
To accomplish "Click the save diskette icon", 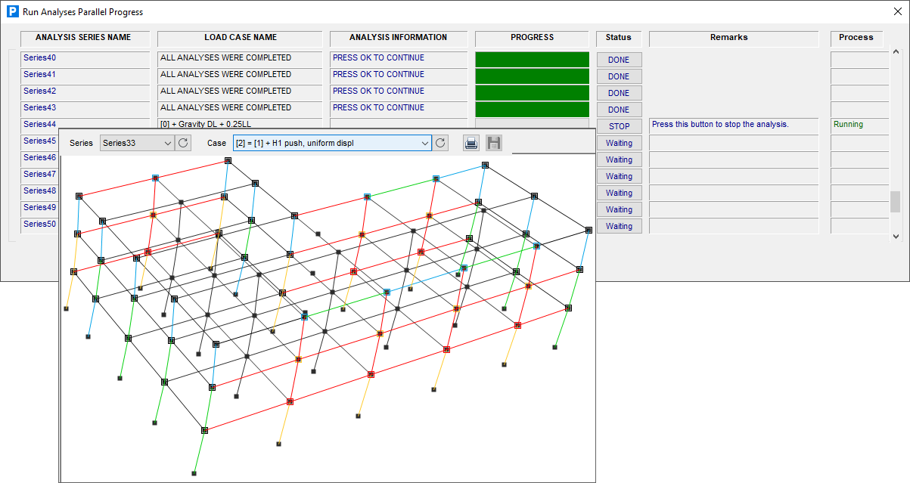I will pos(494,143).
